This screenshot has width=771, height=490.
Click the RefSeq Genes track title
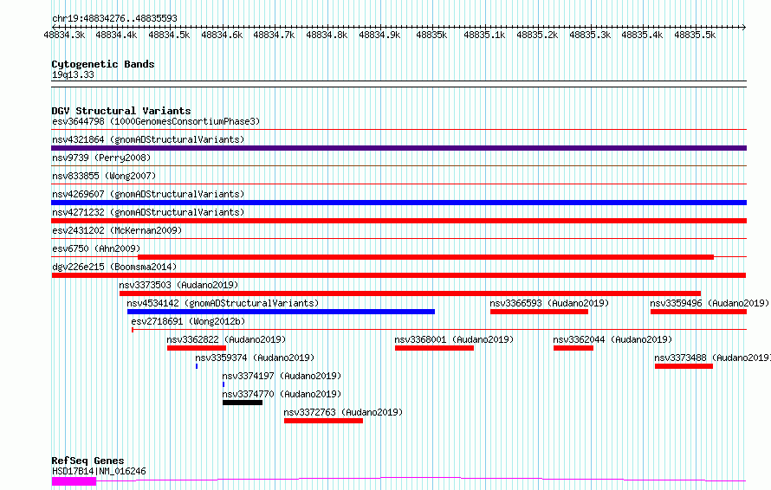tap(87, 461)
